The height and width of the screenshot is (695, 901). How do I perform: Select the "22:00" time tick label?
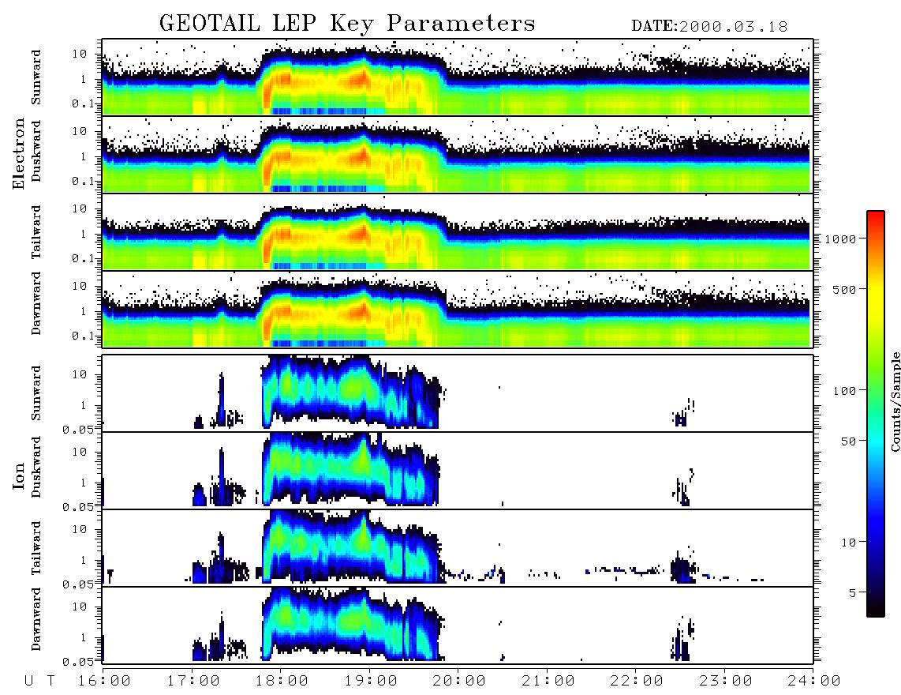click(x=637, y=681)
